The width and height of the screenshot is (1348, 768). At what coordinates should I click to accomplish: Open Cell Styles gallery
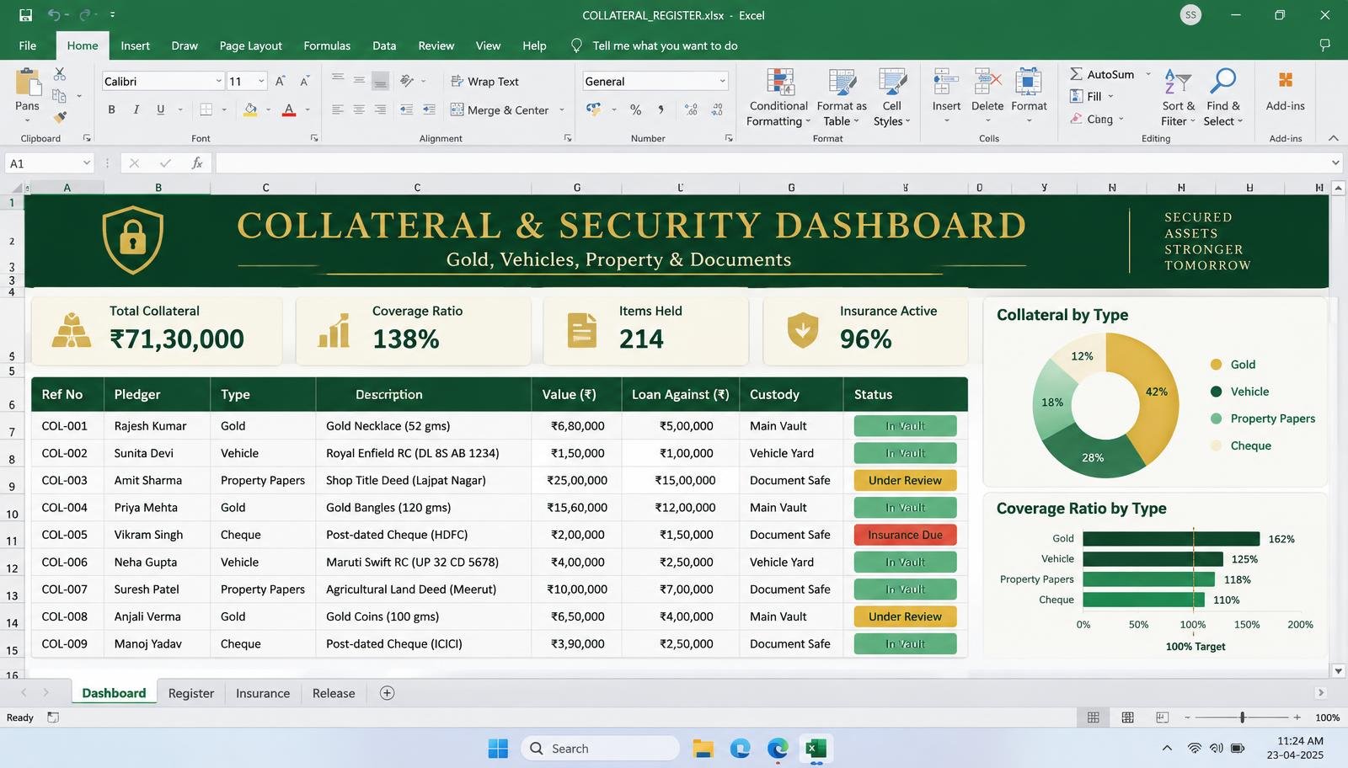[891, 98]
